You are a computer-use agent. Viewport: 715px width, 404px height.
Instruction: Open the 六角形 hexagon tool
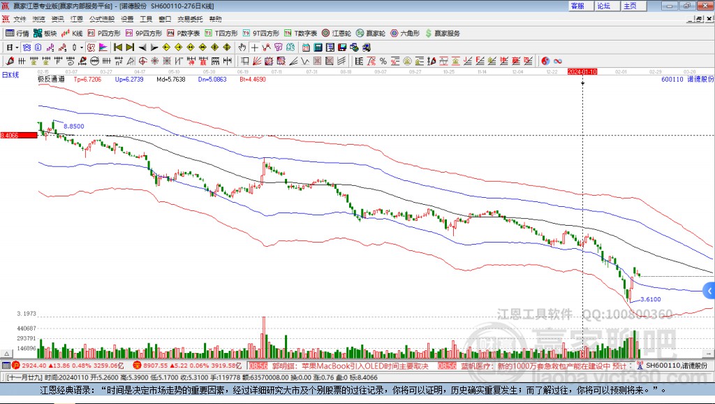(x=405, y=33)
